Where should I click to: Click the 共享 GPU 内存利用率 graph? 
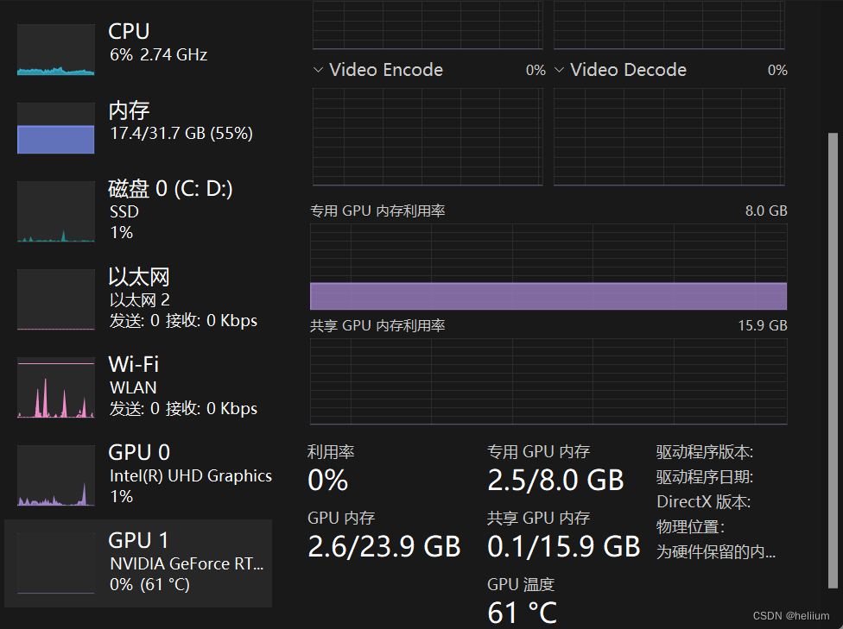(x=548, y=380)
